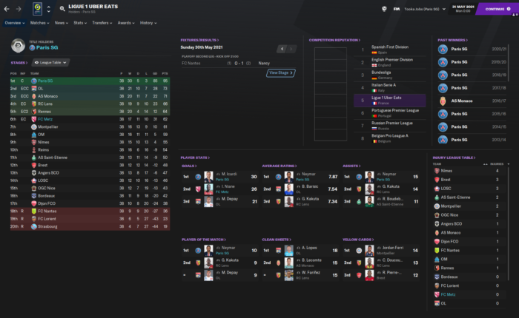Open the League Table view dropdown
Image resolution: width=519 pixels, height=318 pixels.
50,62
